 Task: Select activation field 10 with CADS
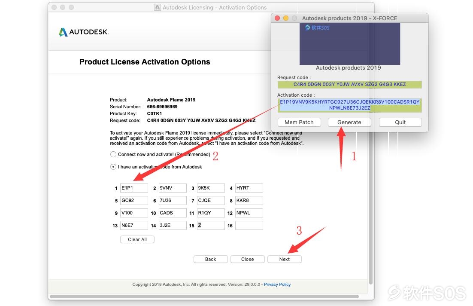pyautogui.click(x=173, y=213)
